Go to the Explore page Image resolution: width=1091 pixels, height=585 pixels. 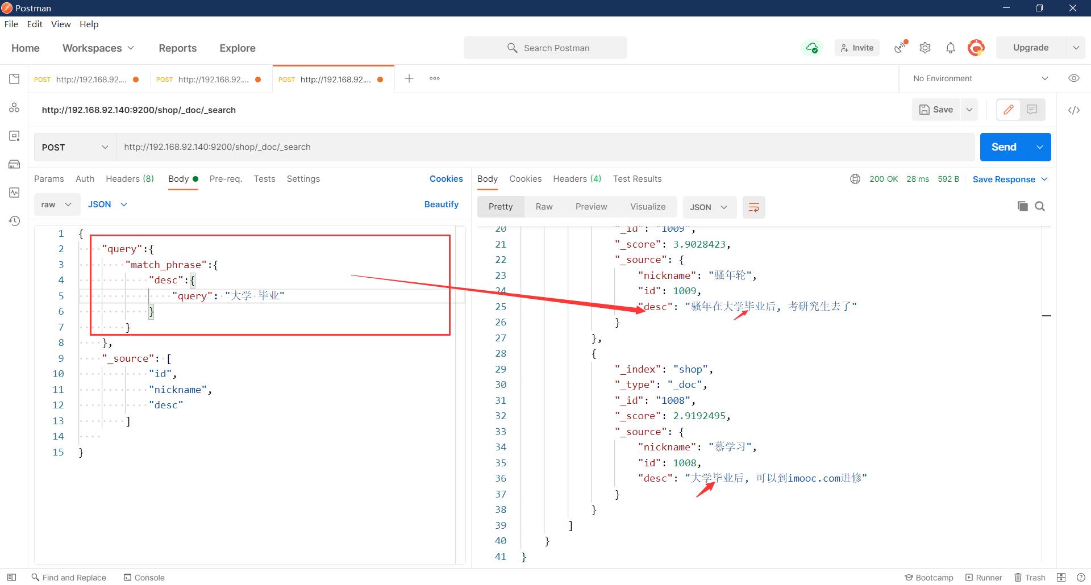(238, 48)
